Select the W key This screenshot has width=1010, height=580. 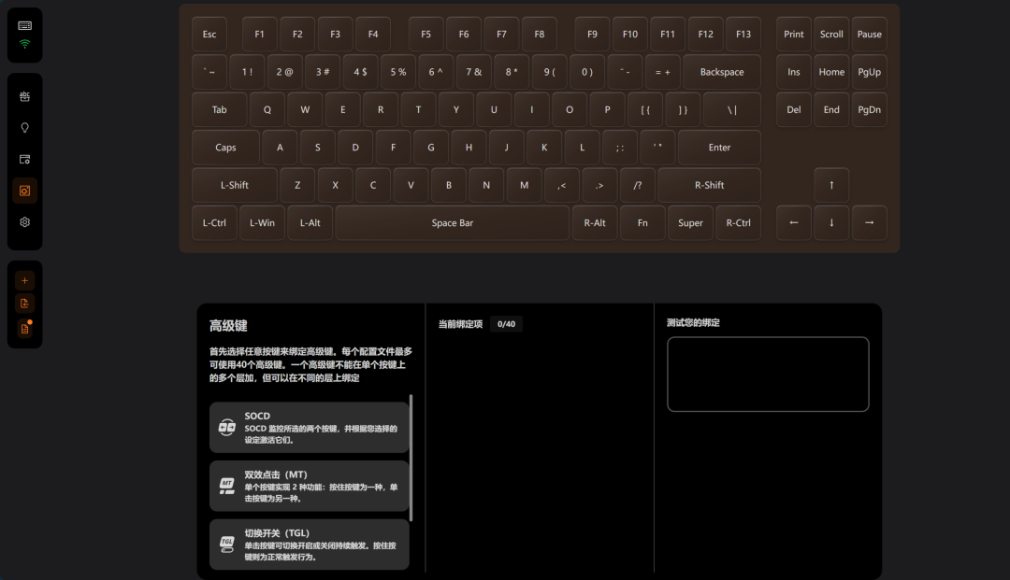point(305,109)
